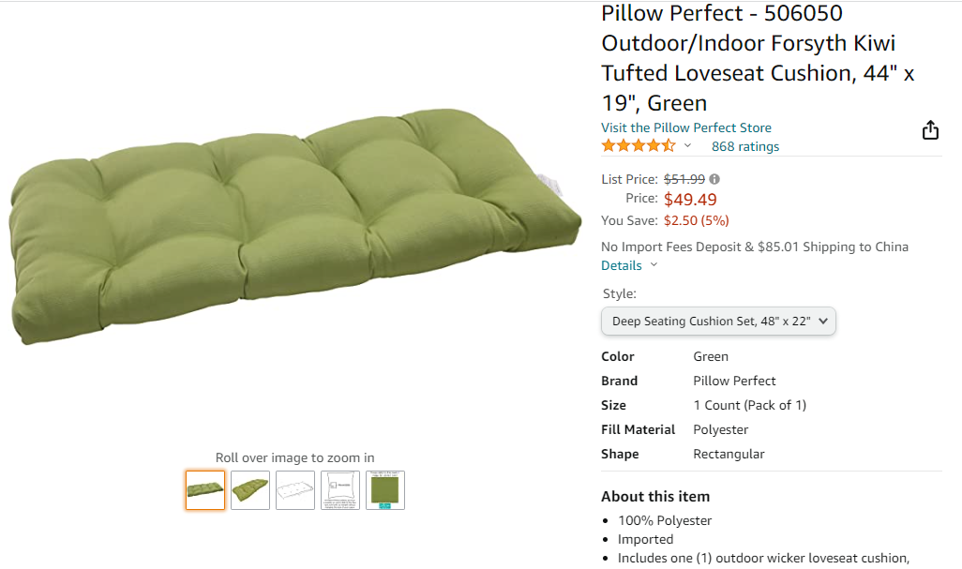Select the line-drawing cushion dimensions thumbnail
Viewport: 962px width, 569px height.
pos(295,490)
